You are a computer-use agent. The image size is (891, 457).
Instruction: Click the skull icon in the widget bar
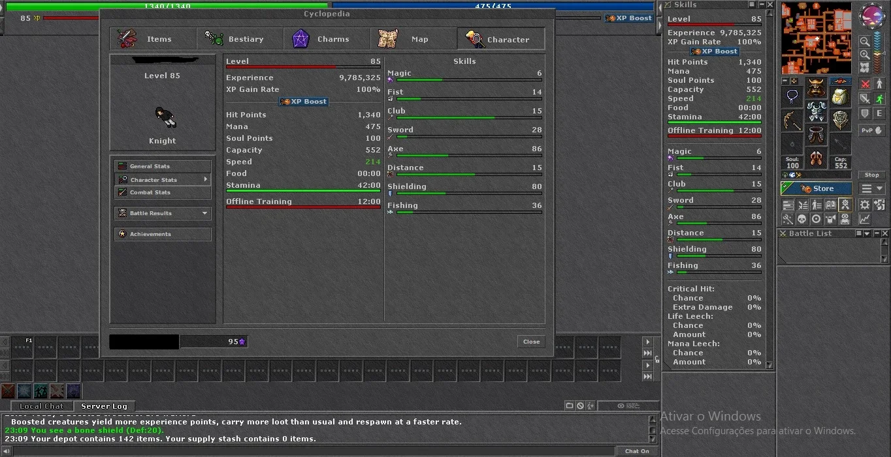tap(802, 219)
